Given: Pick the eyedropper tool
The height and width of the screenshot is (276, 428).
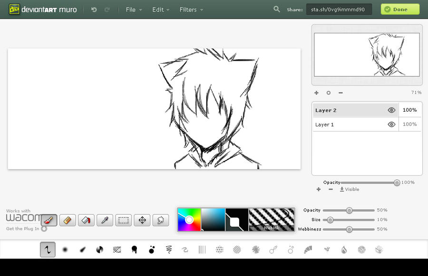Looking at the screenshot, I should click(105, 220).
